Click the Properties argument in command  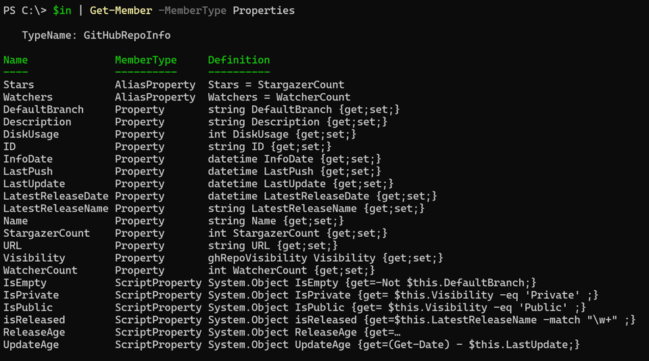(x=264, y=11)
